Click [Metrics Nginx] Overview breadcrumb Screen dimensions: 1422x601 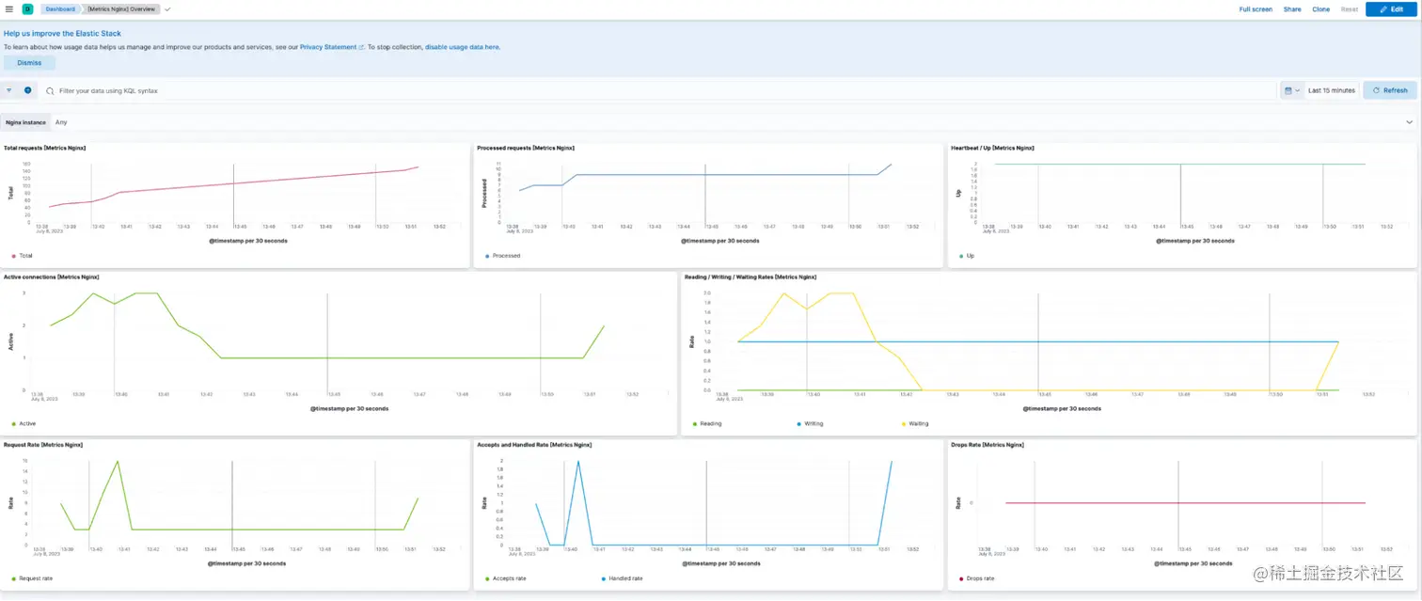pyautogui.click(x=120, y=8)
